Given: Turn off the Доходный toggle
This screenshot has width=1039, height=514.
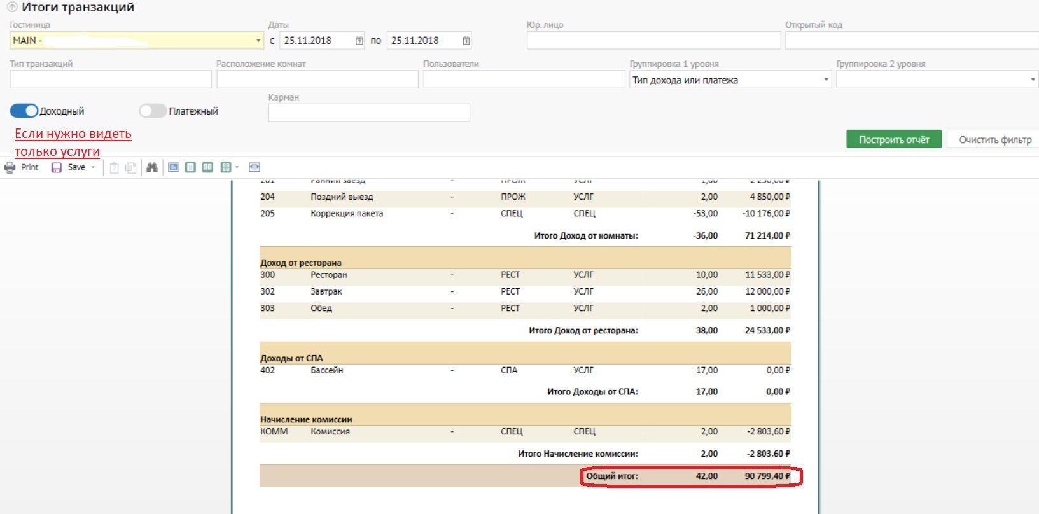Looking at the screenshot, I should (24, 111).
